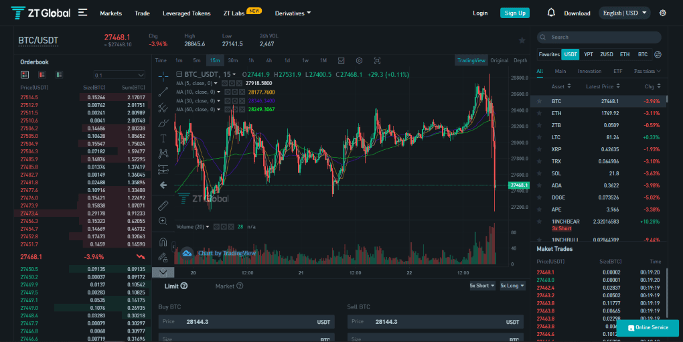Show only buy orders in orderbook

pyautogui.click(x=59, y=74)
